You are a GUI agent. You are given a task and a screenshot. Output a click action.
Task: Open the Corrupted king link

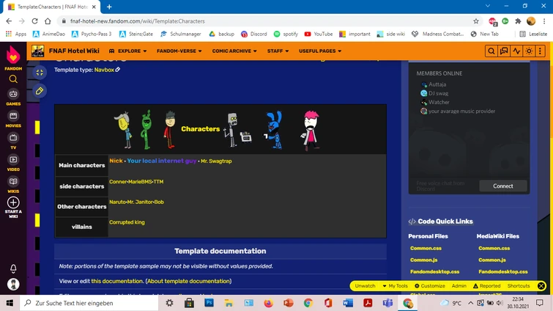click(x=127, y=222)
